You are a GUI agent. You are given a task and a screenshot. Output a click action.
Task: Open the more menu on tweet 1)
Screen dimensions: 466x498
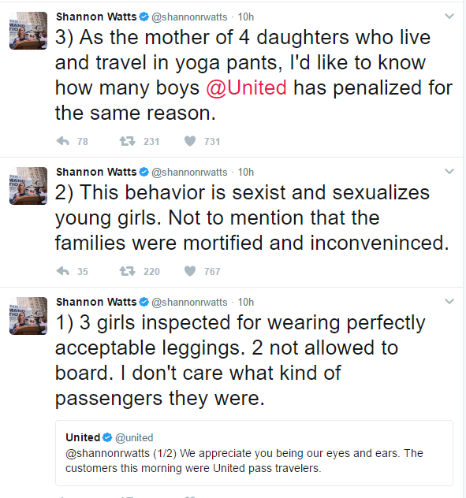[449, 302]
